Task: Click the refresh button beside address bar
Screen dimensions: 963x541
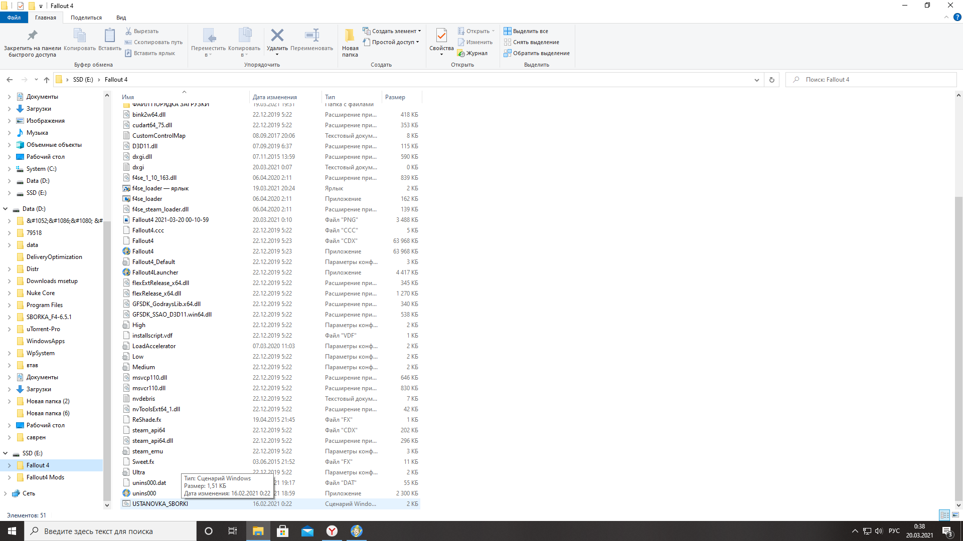Action: tap(771, 80)
